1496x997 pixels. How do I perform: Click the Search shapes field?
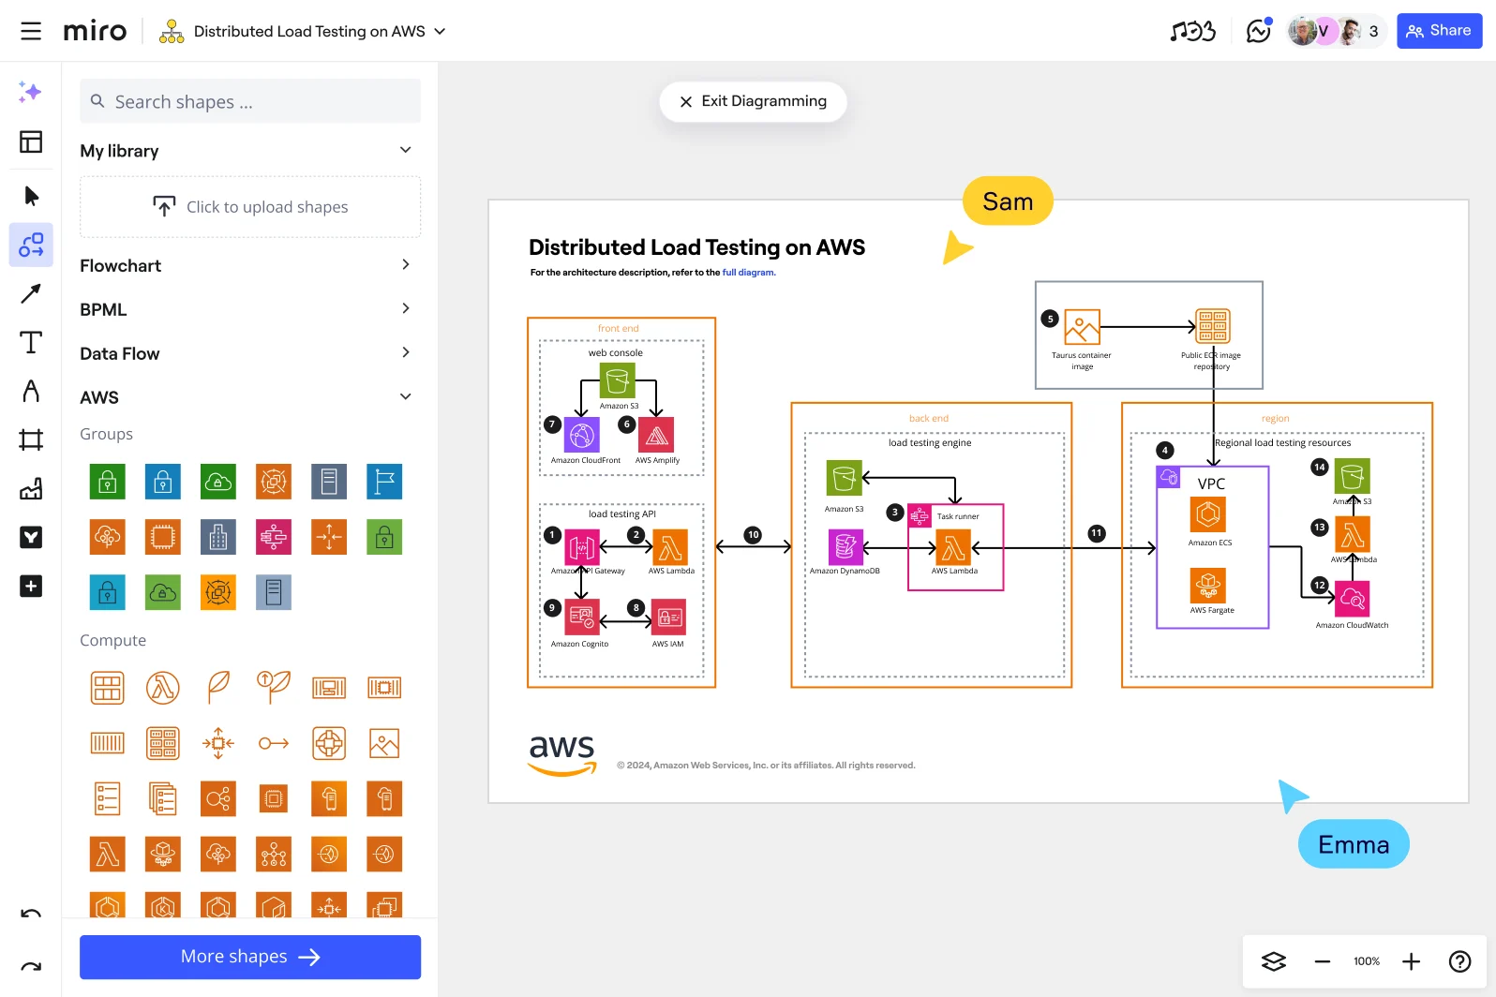[250, 101]
